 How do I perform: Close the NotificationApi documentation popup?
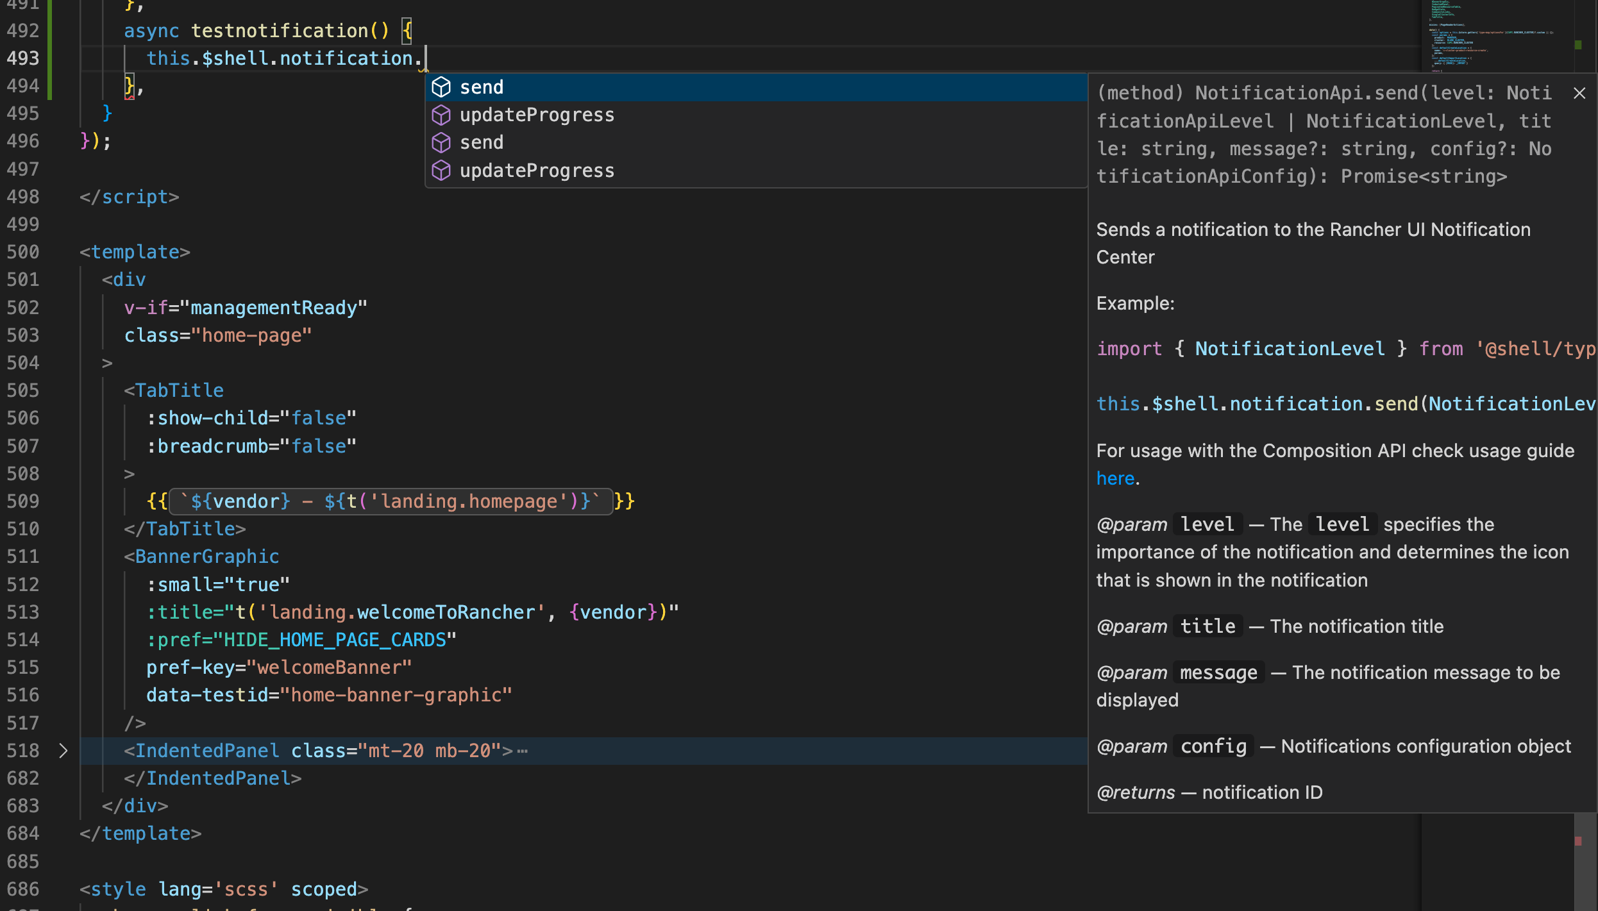(x=1579, y=93)
